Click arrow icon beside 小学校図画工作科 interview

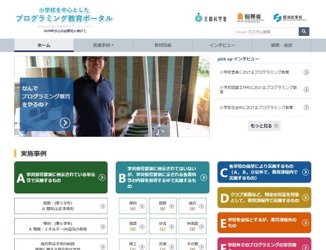[306, 90]
